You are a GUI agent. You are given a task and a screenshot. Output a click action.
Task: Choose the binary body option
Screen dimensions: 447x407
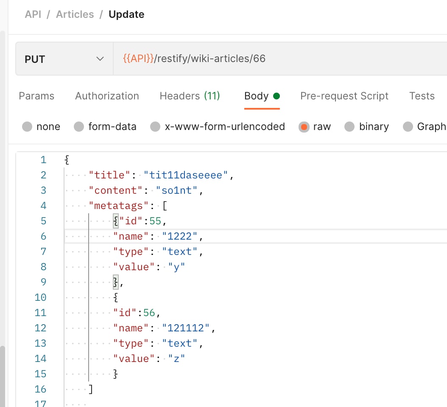[349, 127]
